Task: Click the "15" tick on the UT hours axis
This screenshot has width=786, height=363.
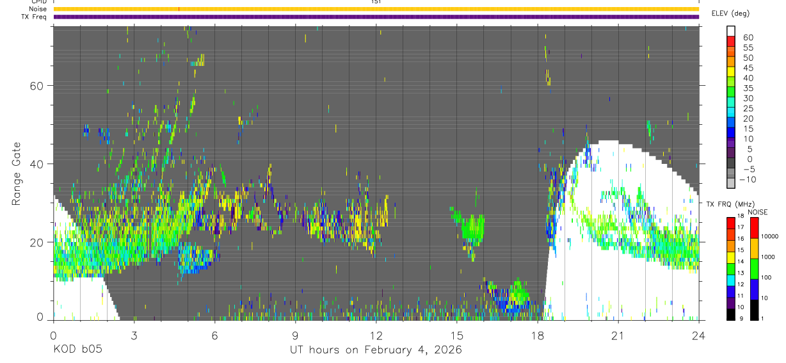Action: pos(457,335)
